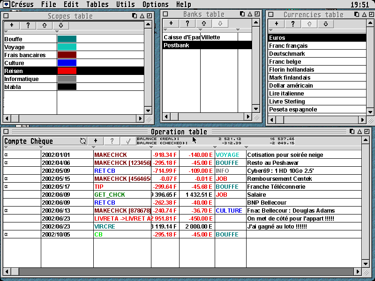Open the Tables menu
The width and height of the screenshot is (375, 281).
pos(97,4)
